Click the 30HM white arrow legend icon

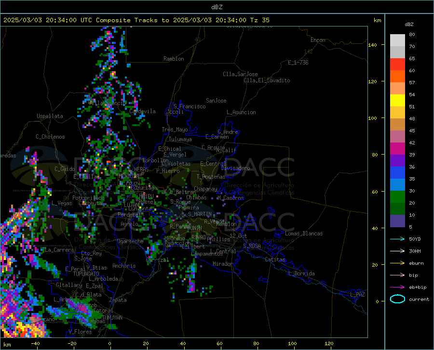397,251
